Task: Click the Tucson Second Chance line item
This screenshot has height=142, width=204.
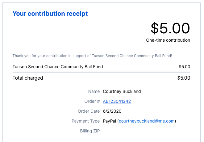Action: tap(58, 67)
